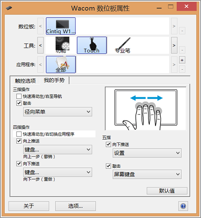Enable 快速滑动左/右切换应用程序 checkbox
Image resolution: width=201 pixels, height=218 pixels.
click(x=19, y=134)
